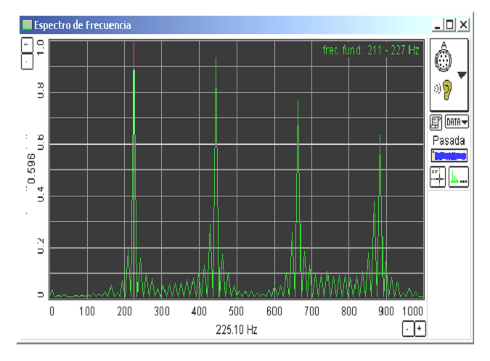This screenshot has height=361, width=490.
Task: Open the green spectrum display options icon
Action: tap(459, 177)
